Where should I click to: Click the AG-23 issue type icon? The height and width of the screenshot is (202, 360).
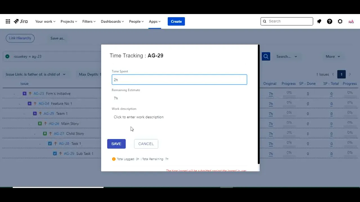(24, 93)
